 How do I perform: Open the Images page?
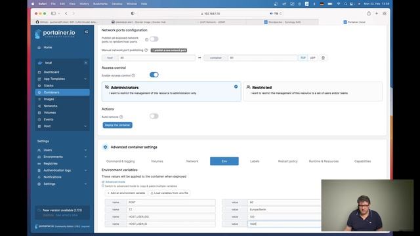(x=49, y=99)
